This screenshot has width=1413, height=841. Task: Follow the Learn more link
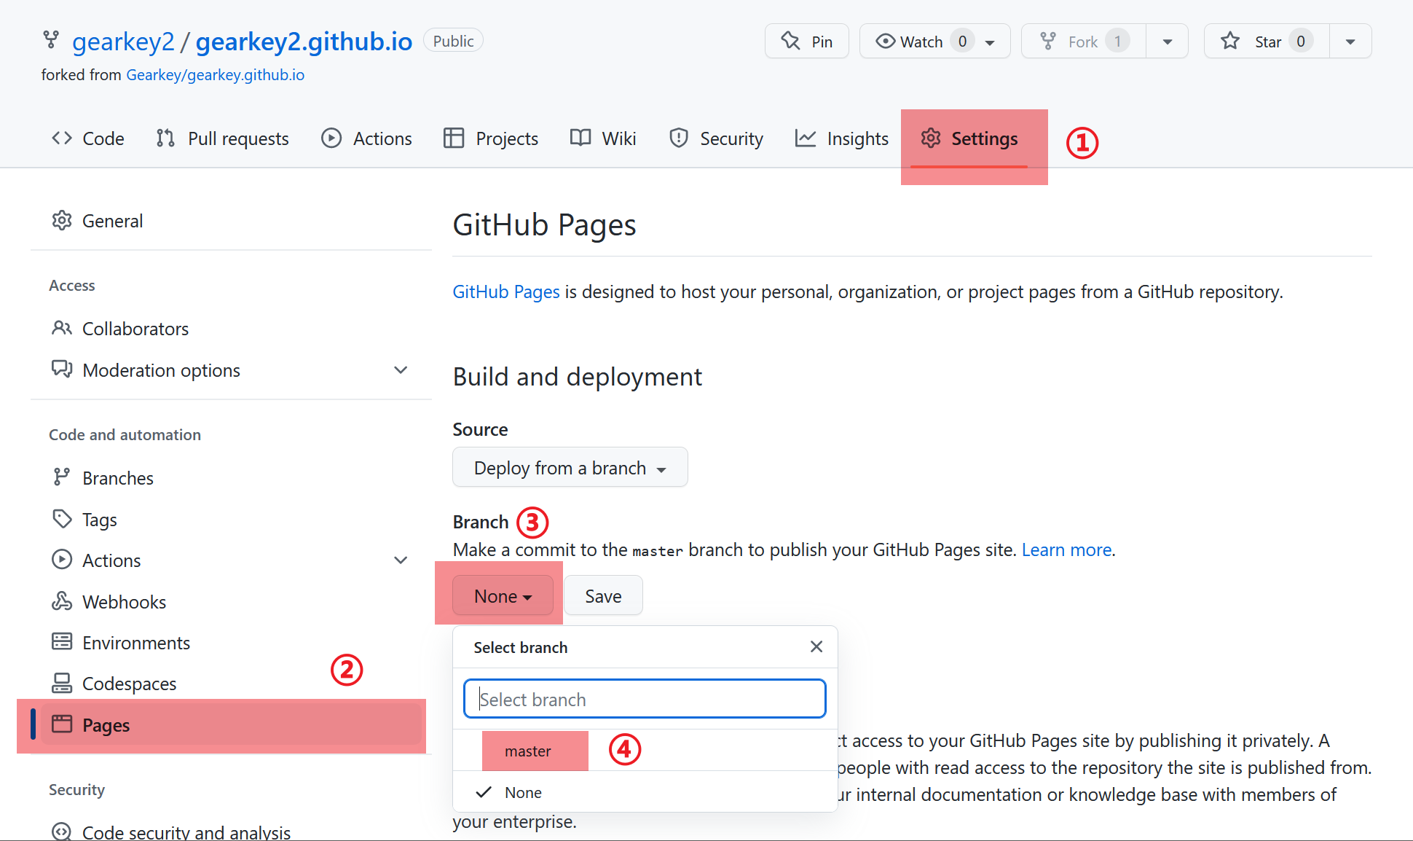coord(1066,549)
